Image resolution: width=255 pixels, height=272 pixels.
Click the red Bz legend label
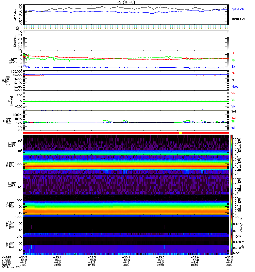pyautogui.click(x=233, y=53)
